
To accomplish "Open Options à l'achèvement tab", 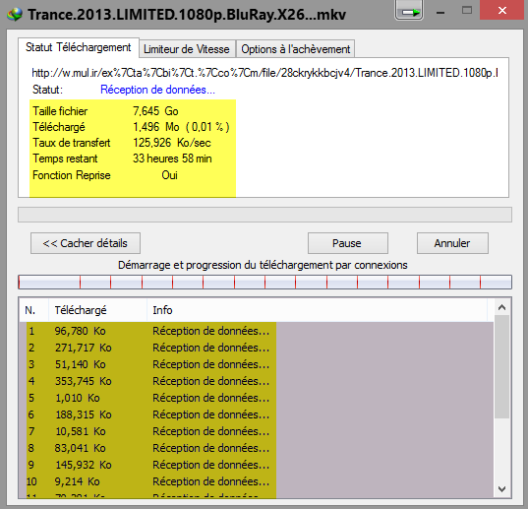I will click(295, 49).
